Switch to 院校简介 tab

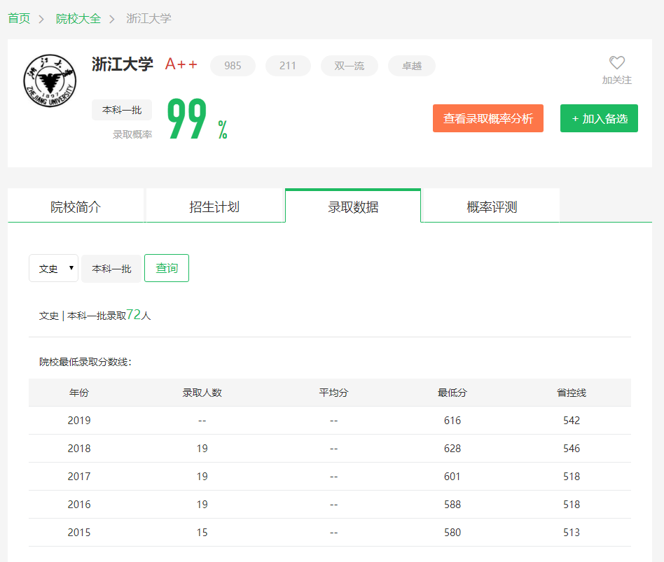[76, 206]
